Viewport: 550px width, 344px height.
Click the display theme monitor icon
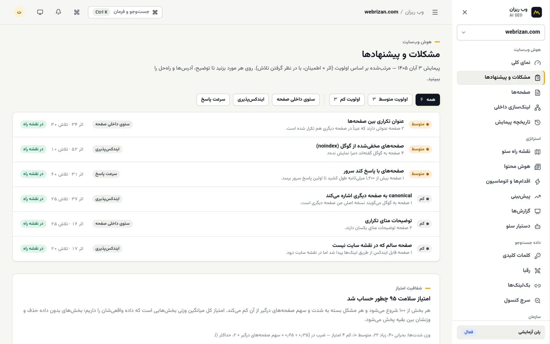[x=40, y=12]
